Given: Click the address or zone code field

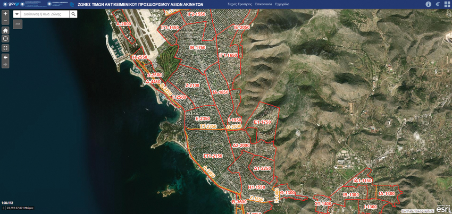Looking at the screenshot, I should [x=45, y=14].
